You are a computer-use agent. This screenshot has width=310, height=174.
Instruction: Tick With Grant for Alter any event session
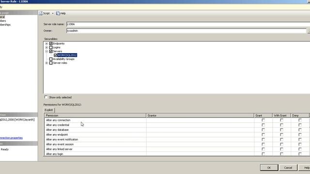click(281, 144)
